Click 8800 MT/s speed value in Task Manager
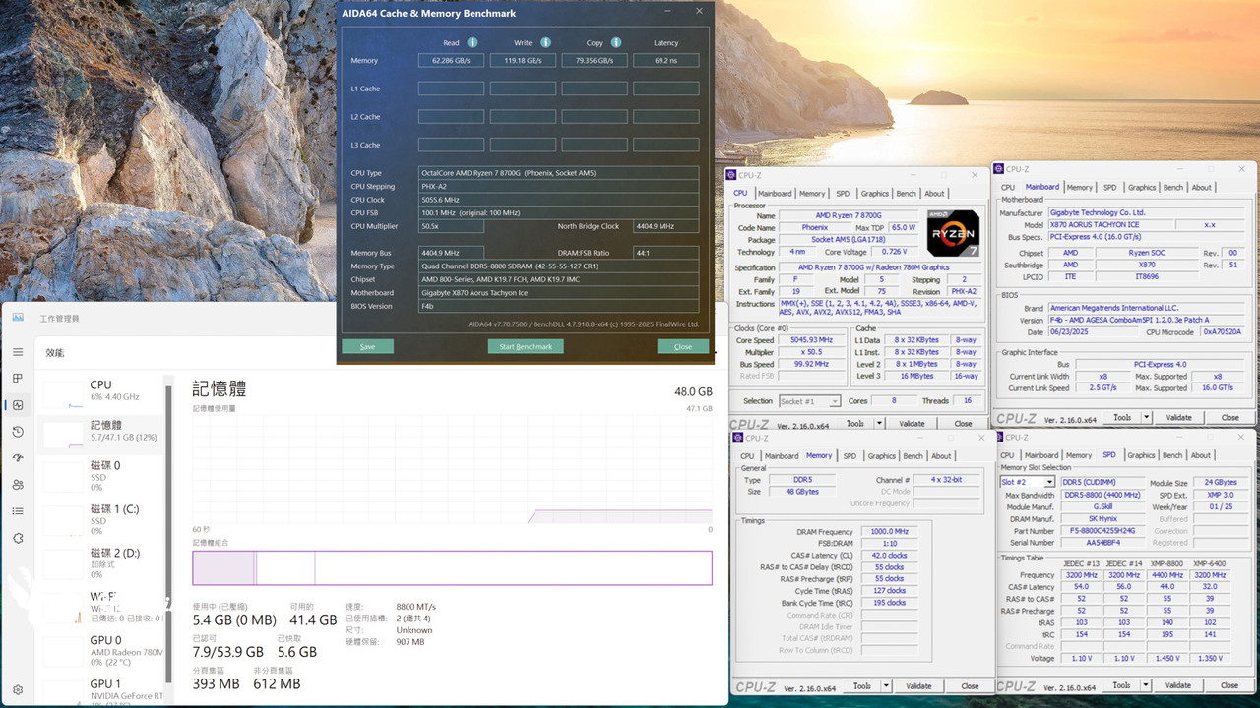1260x708 pixels. [x=415, y=607]
